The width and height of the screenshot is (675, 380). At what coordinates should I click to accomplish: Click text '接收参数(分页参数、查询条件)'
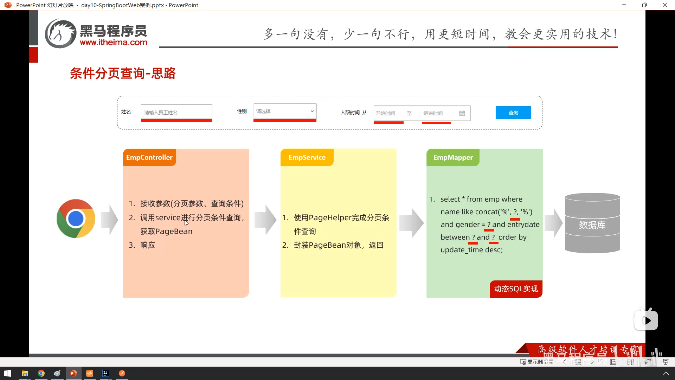pyautogui.click(x=192, y=203)
